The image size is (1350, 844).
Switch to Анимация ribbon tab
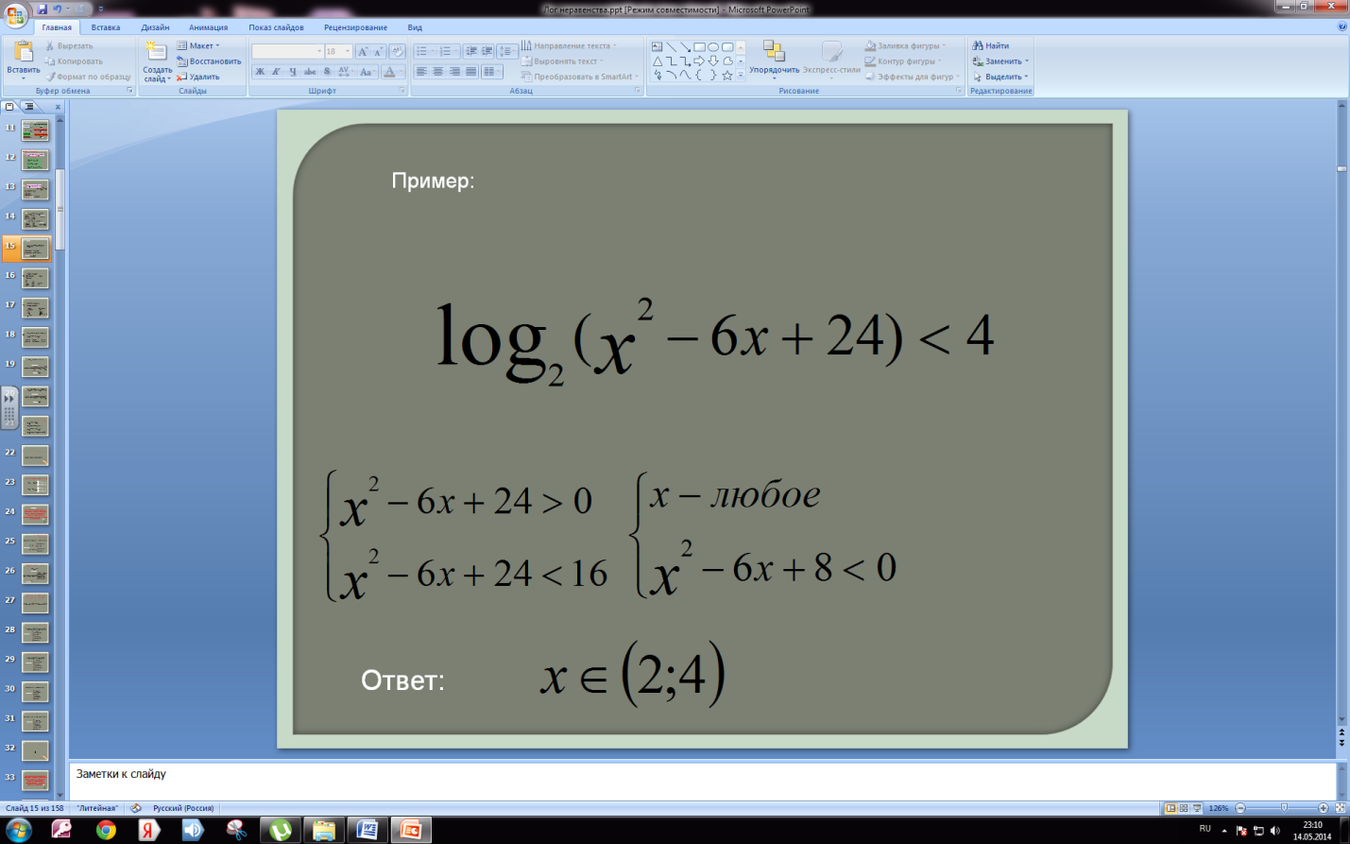(208, 27)
